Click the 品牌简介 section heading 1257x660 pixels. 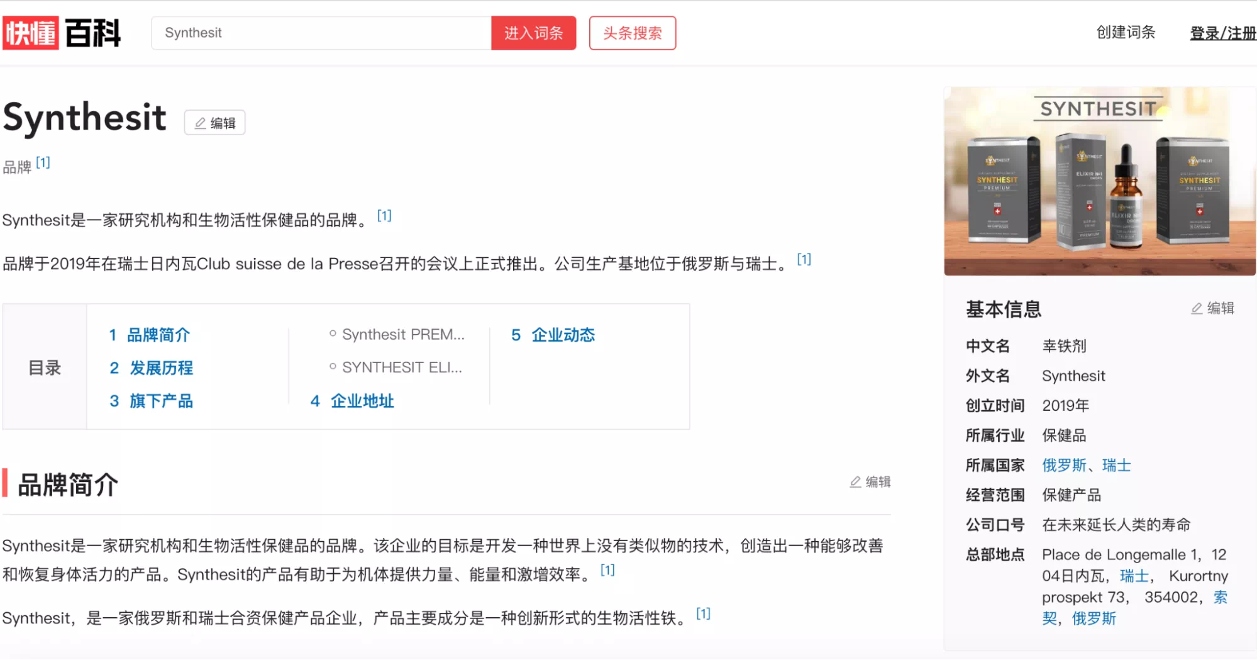tap(68, 485)
